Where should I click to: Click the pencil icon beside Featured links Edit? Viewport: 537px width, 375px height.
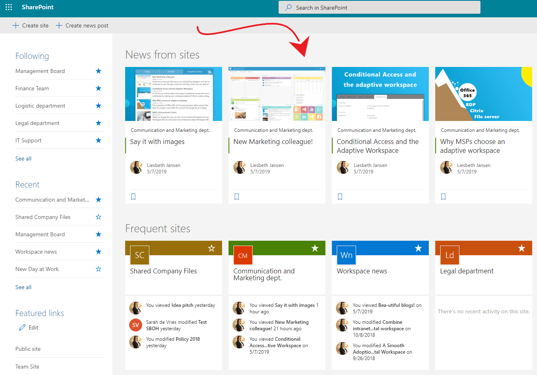[22, 327]
